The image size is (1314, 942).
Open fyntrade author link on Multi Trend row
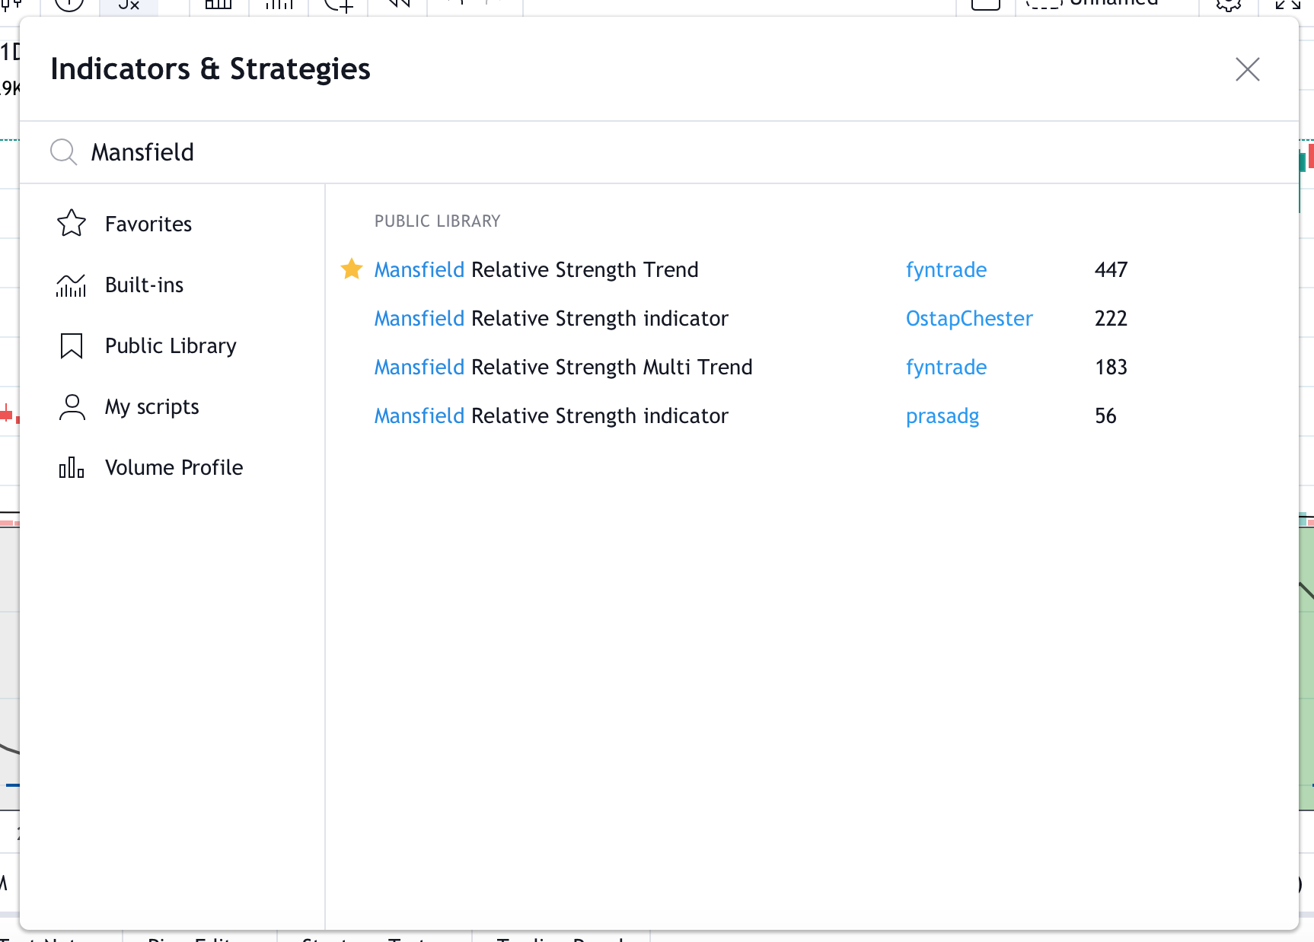point(946,368)
